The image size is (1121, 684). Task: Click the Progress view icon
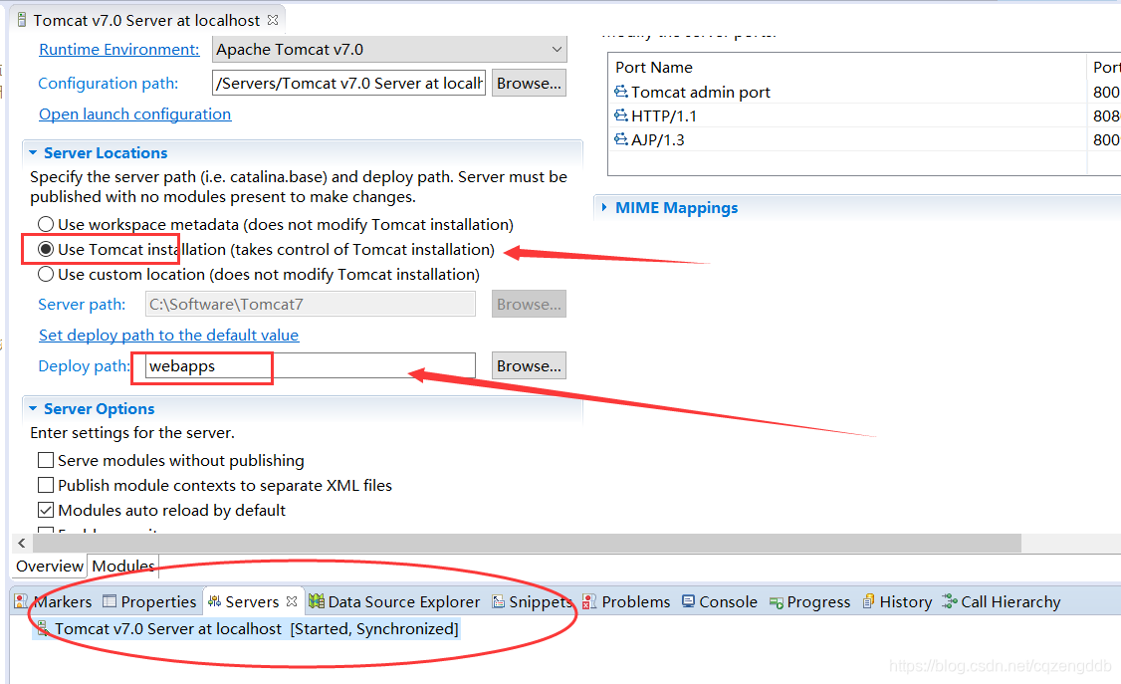click(x=777, y=602)
